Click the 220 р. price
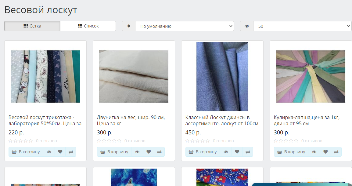Screen dimensions: 352x186 16,133
